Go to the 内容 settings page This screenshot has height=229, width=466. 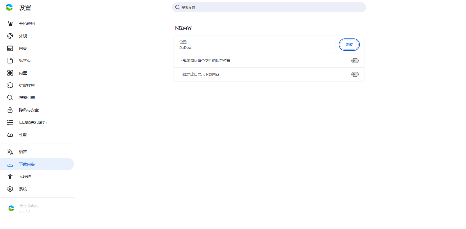pyautogui.click(x=37, y=48)
